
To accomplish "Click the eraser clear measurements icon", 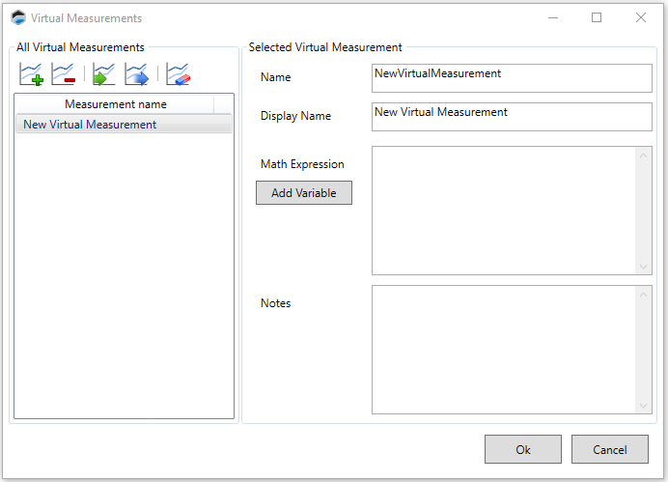I will [178, 73].
